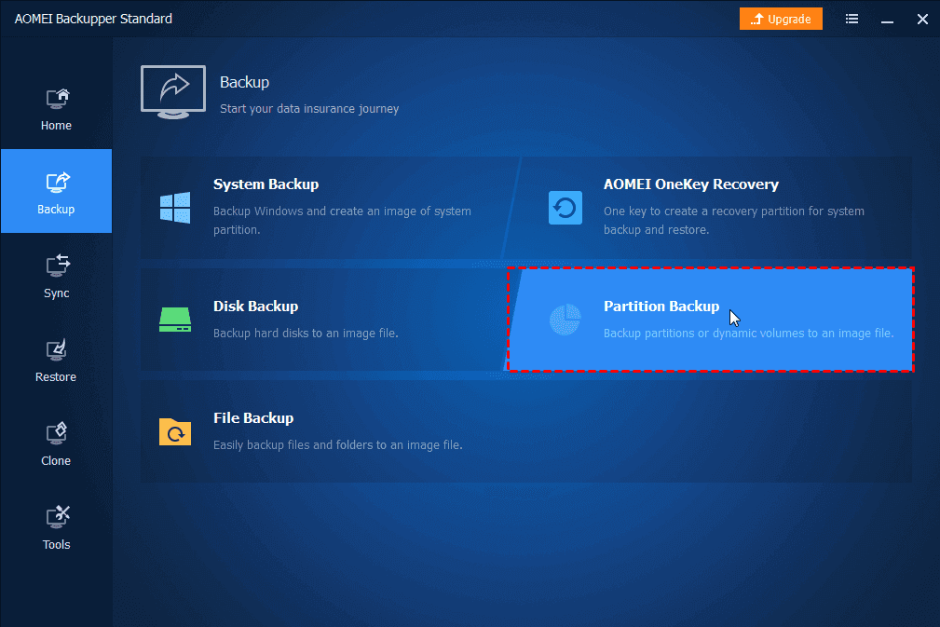940x627 pixels.
Task: Click 'Start your data insurance journey' subtitle
Action: [309, 108]
